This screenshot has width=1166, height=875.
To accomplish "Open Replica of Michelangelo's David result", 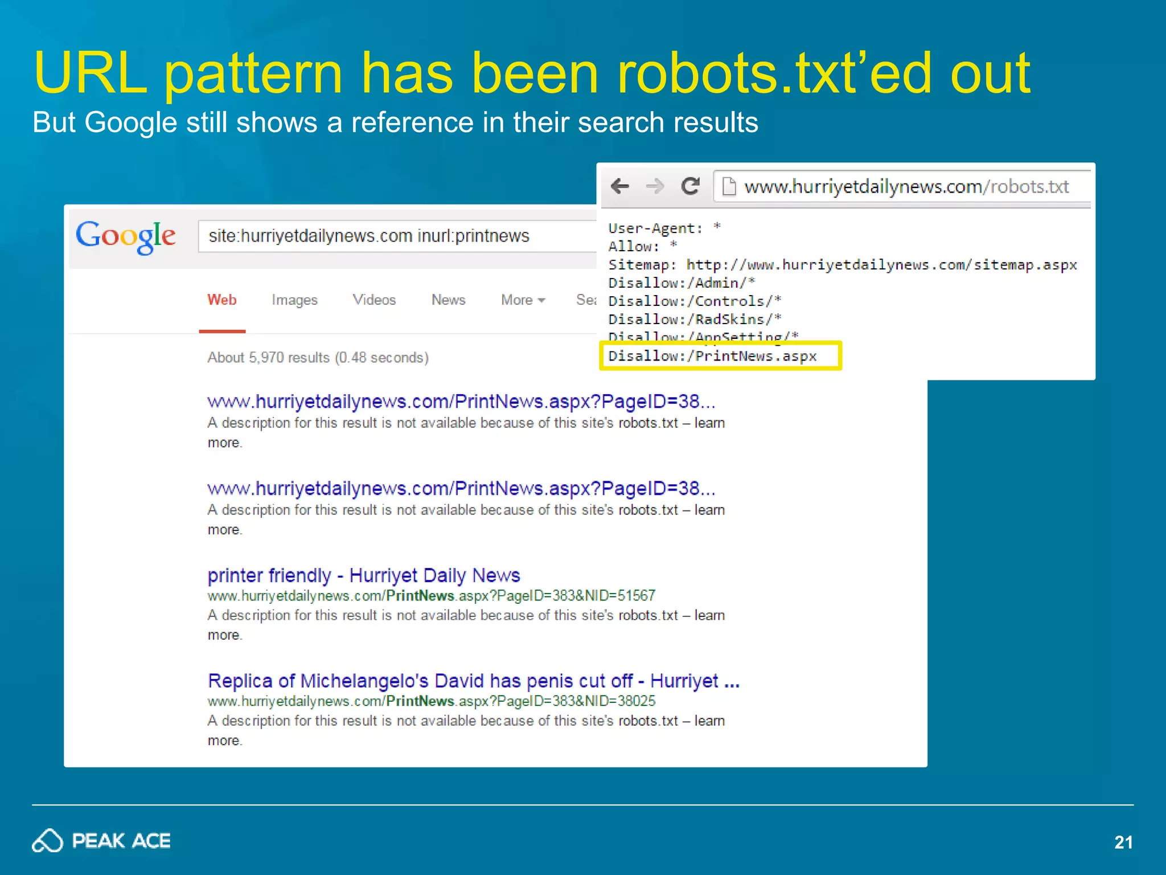I will (x=474, y=681).
